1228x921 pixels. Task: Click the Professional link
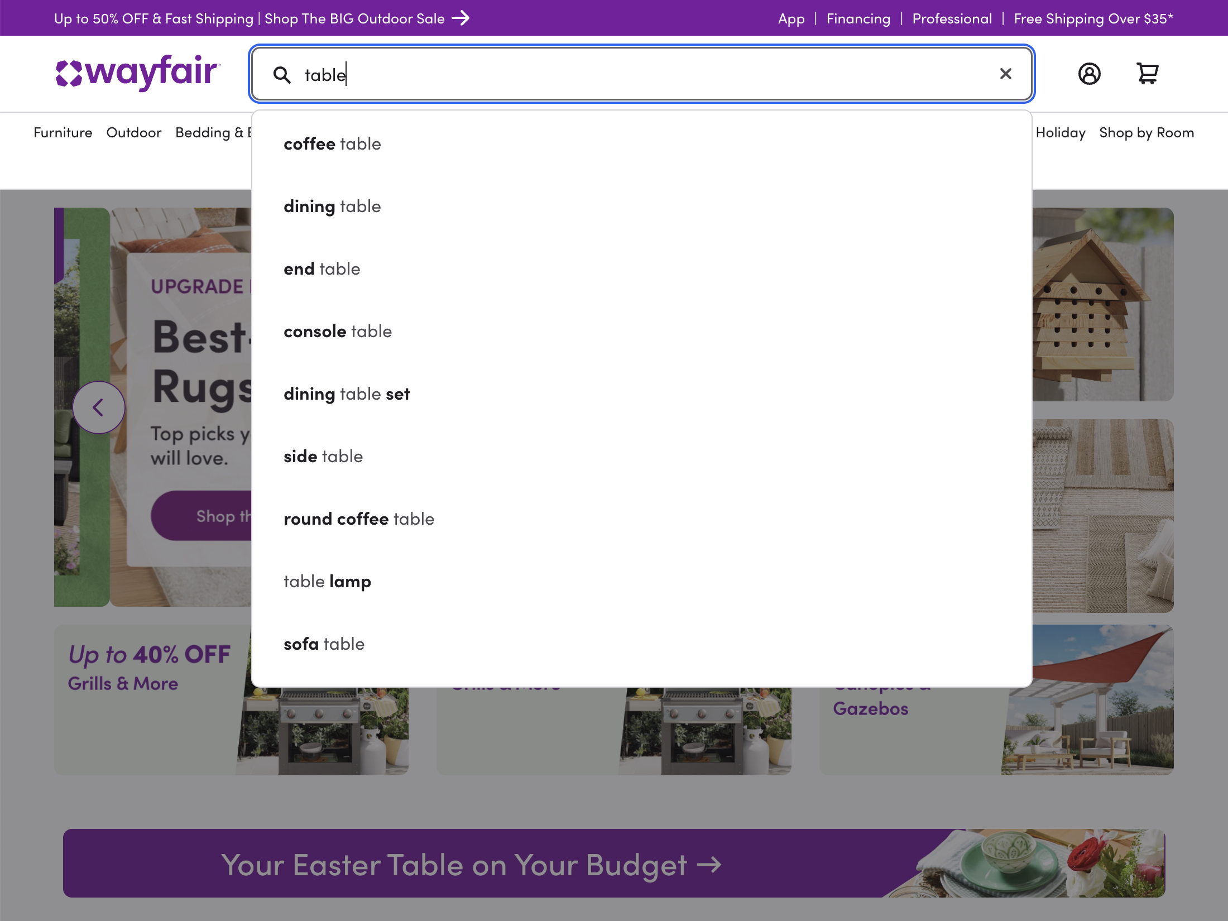[952, 18]
